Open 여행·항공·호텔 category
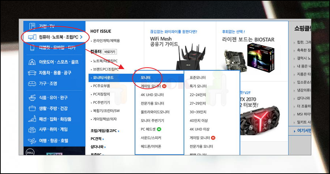This screenshot has width=330, height=174. tap(53, 141)
